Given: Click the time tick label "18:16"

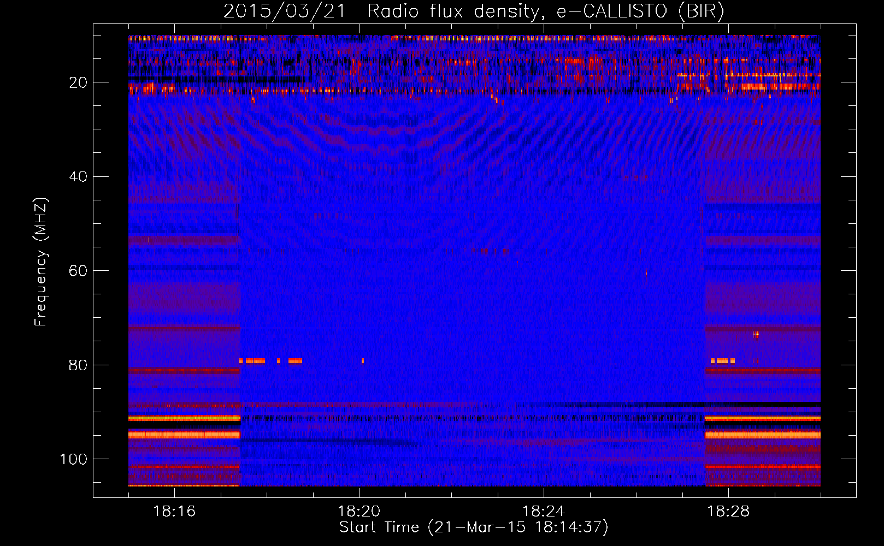Looking at the screenshot, I should [x=174, y=512].
